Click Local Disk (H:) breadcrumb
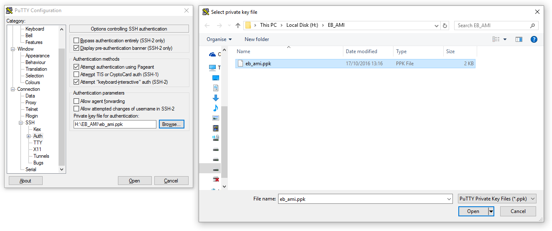The height and width of the screenshot is (231, 552). tap(302, 25)
